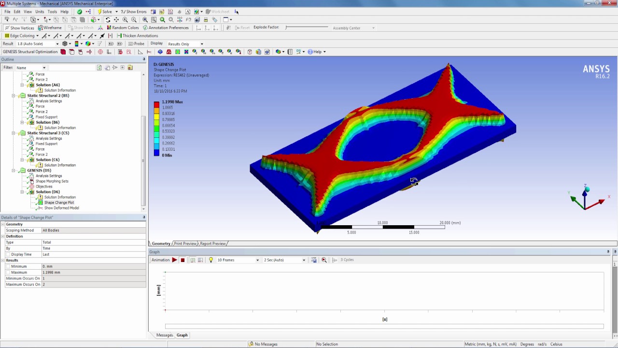This screenshot has width=618, height=348.
Task: Click the Zoom to Fit magnifier icon
Action: (x=145, y=20)
